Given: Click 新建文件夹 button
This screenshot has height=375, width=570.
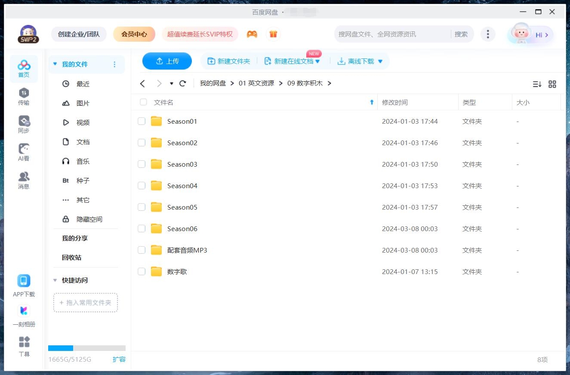Looking at the screenshot, I should point(229,61).
